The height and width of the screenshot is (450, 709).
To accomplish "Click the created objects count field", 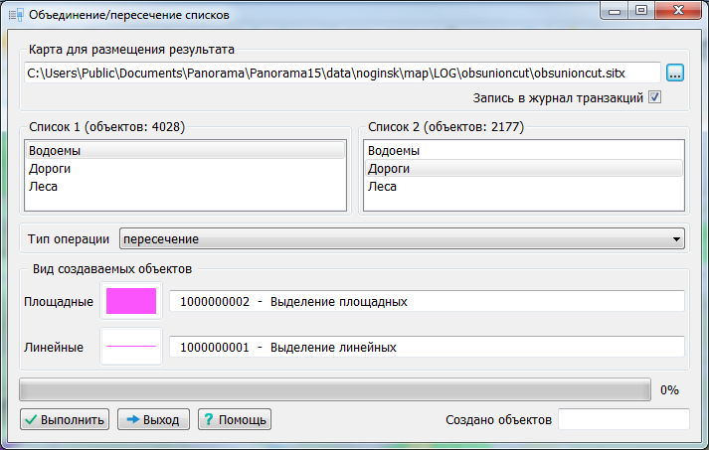I will pyautogui.click(x=622, y=419).
